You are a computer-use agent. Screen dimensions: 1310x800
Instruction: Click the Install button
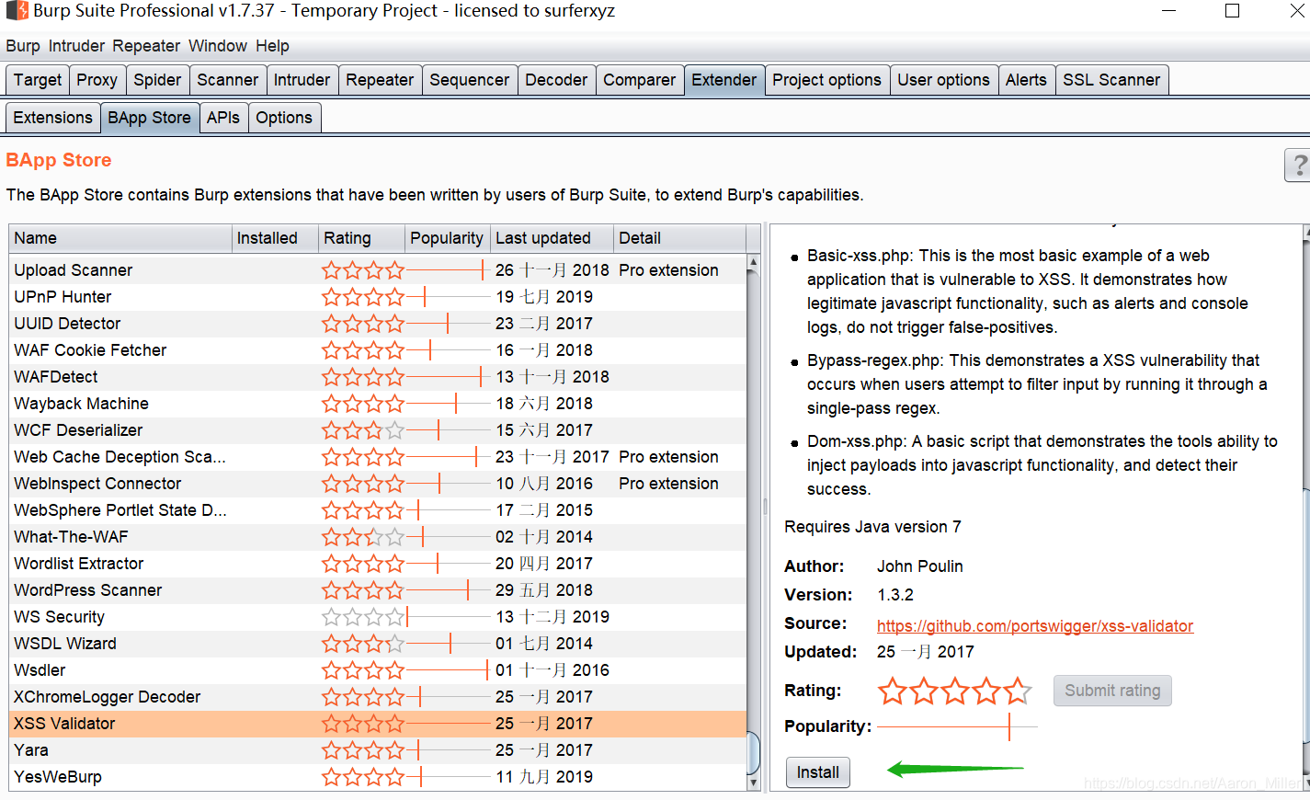click(818, 772)
